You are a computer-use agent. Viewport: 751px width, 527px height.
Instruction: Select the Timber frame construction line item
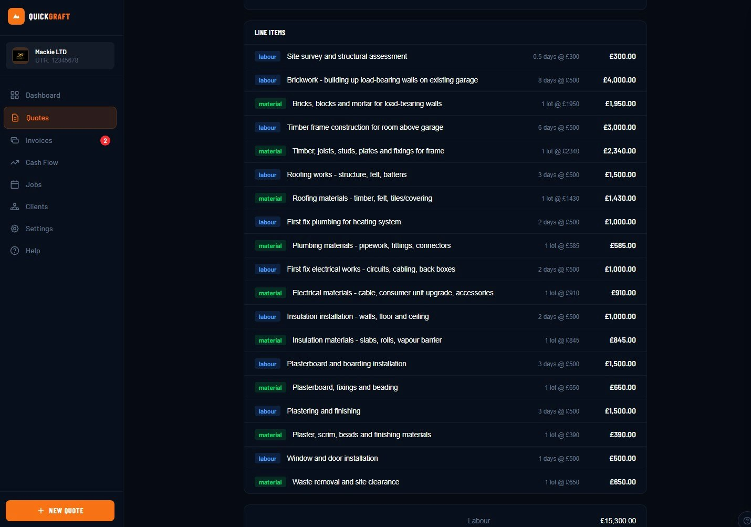(x=364, y=127)
